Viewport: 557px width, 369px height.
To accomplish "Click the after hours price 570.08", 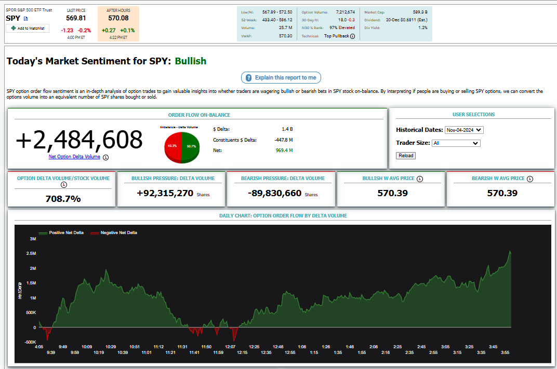I will click(x=118, y=18).
